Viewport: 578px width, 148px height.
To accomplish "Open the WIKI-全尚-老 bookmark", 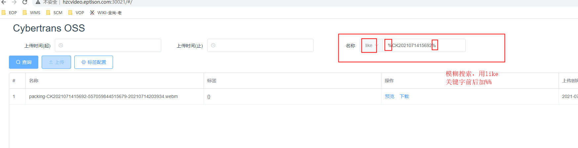I will point(106,13).
